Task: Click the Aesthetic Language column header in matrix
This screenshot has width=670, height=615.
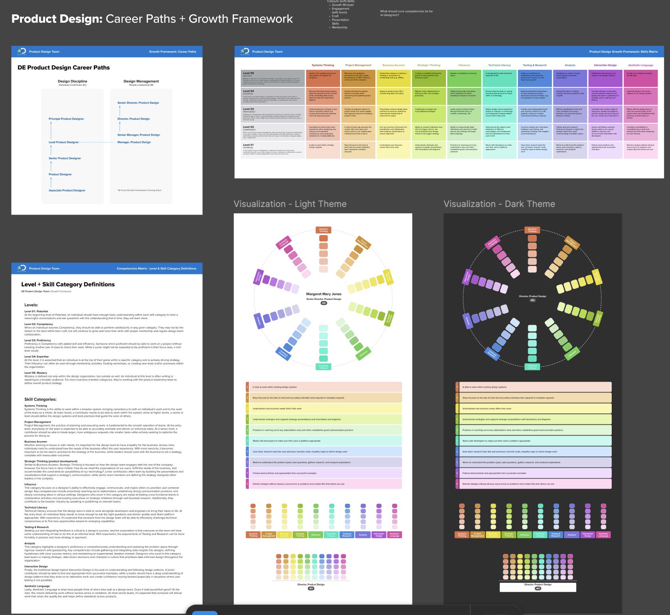Action: pos(640,65)
